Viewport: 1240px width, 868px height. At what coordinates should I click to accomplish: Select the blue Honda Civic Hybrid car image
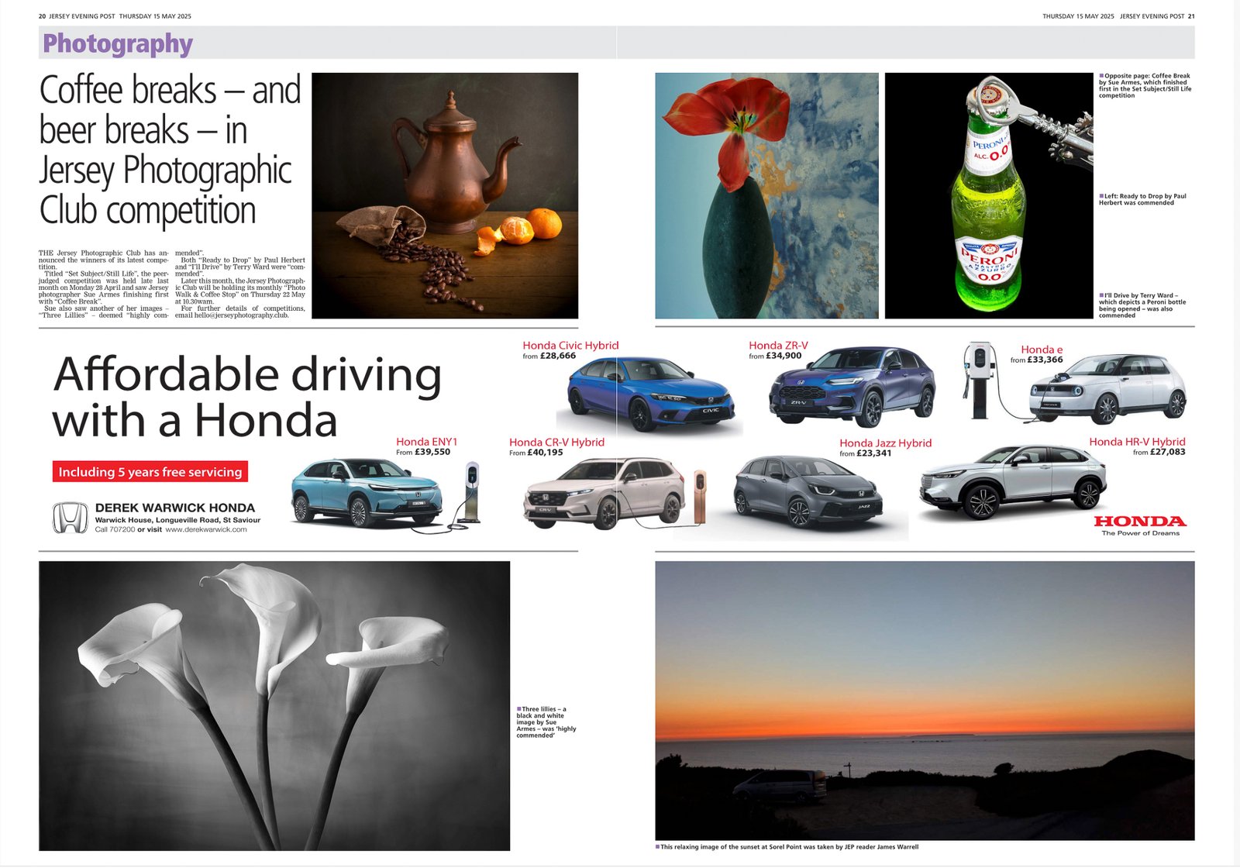(649, 394)
